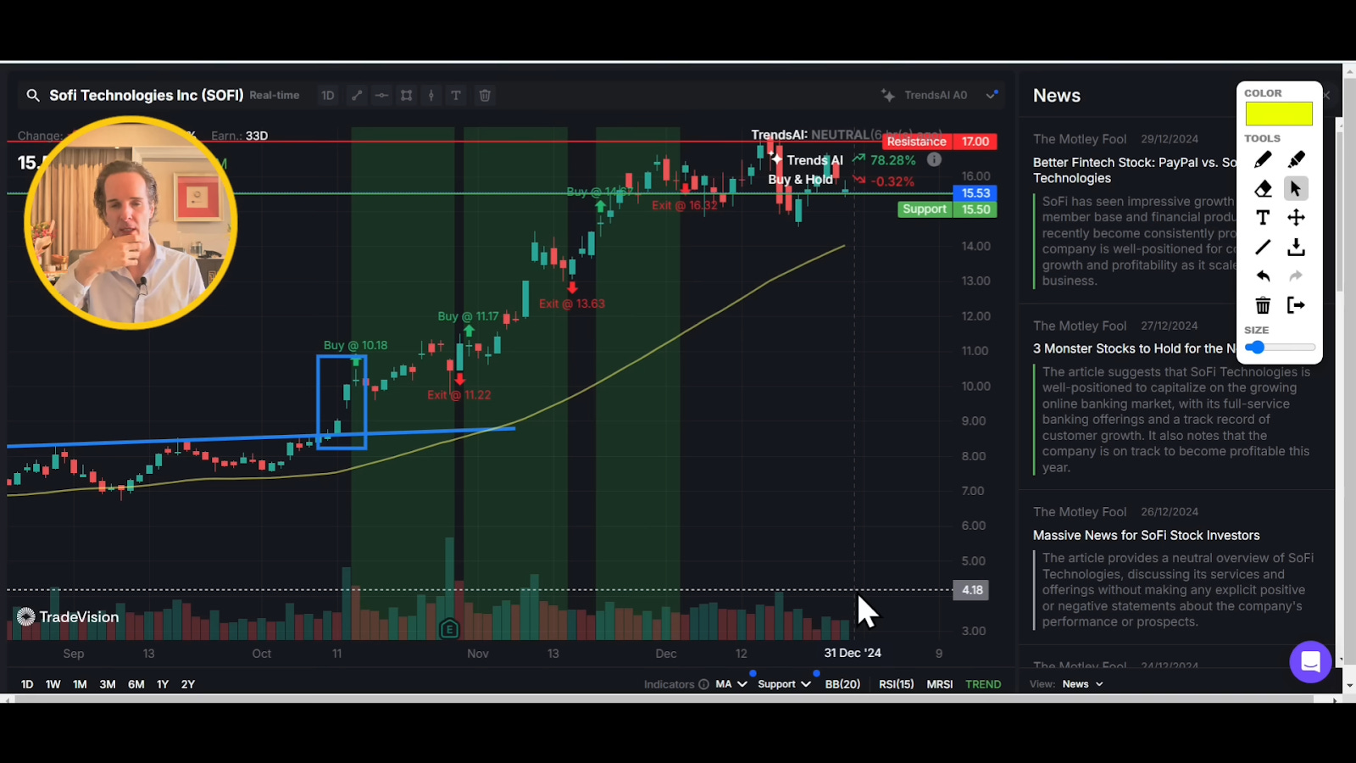Select the eraser tool
The image size is (1356, 763).
pyautogui.click(x=1263, y=188)
